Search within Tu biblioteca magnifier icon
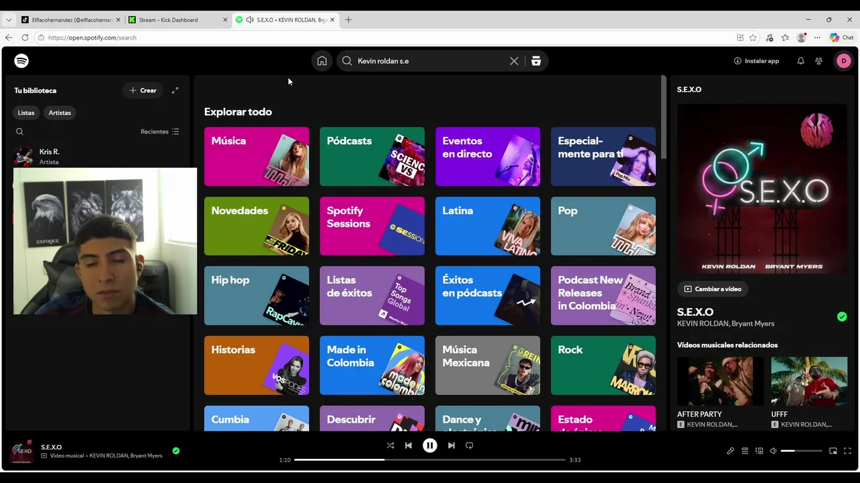Viewport: 860px width, 483px height. (x=19, y=131)
